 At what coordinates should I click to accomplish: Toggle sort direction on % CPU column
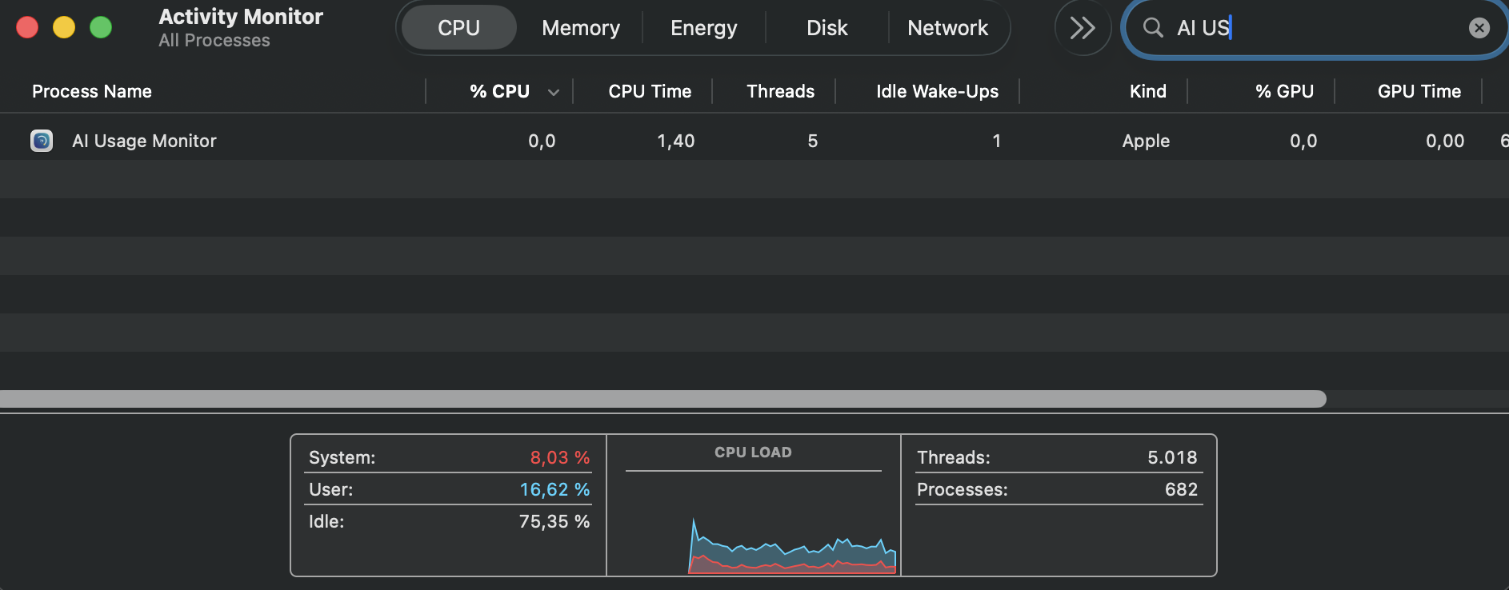coord(501,91)
